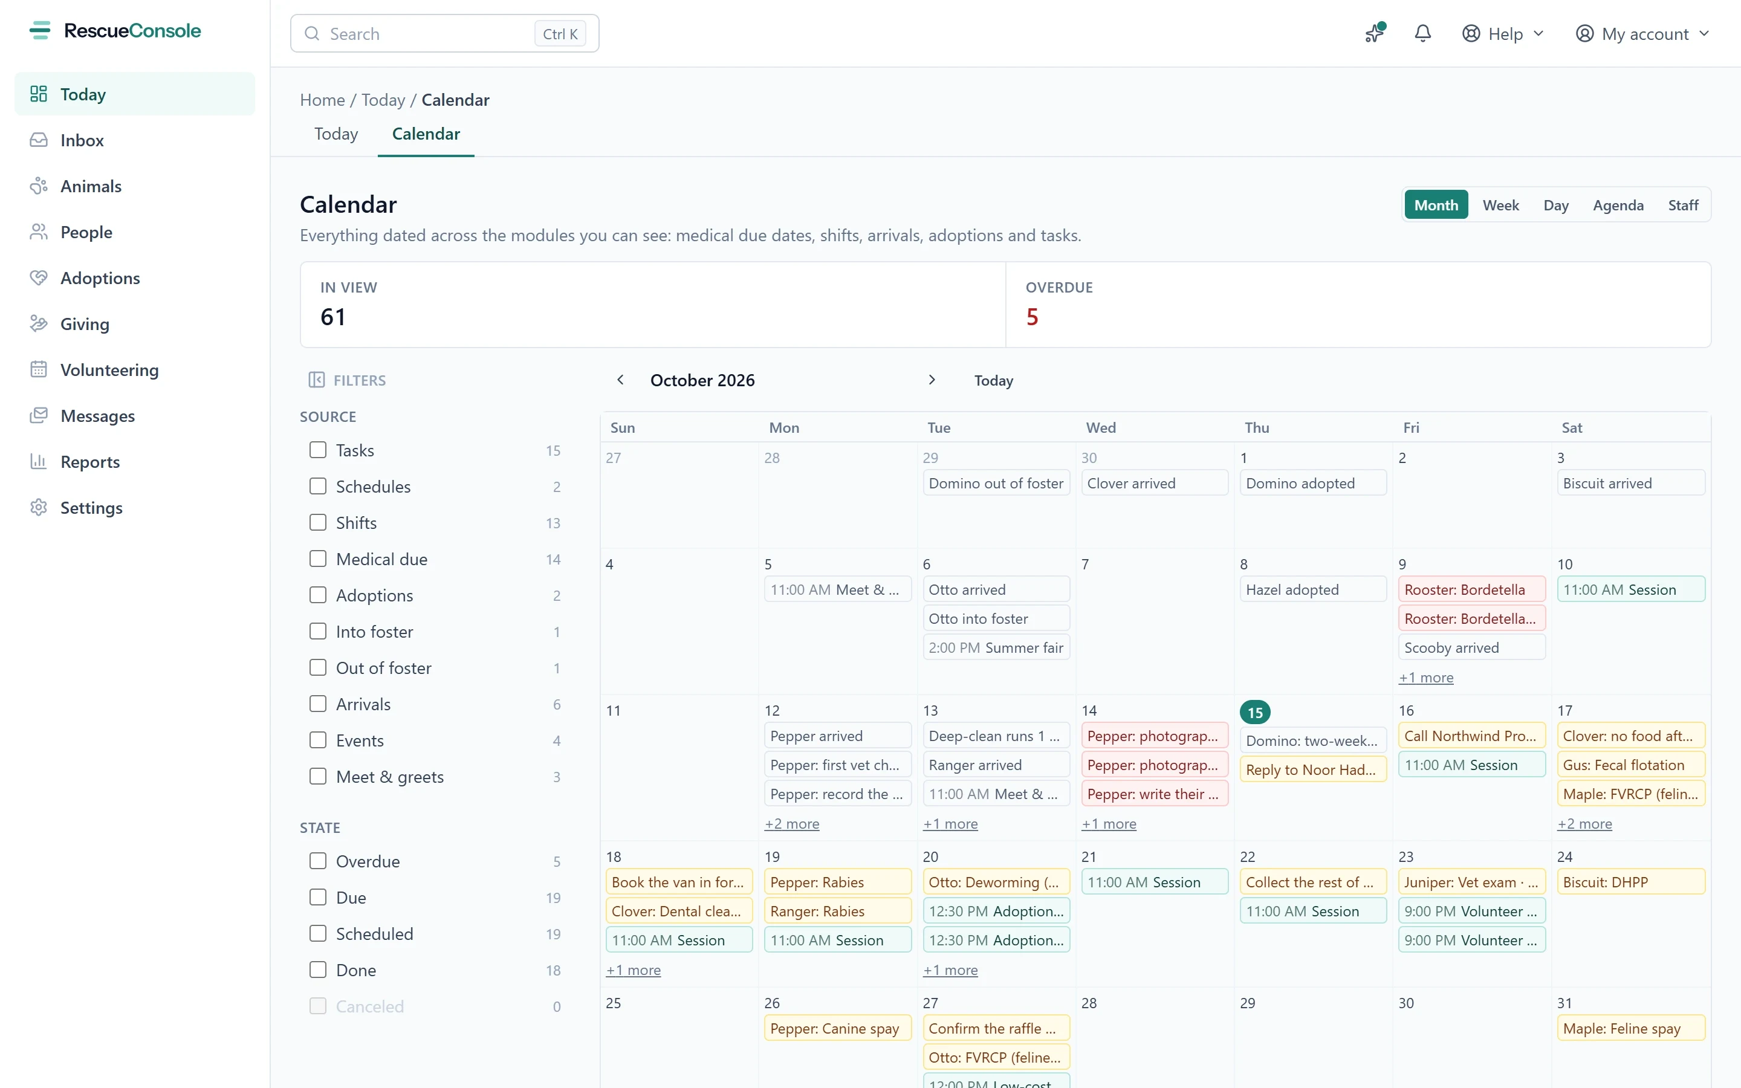This screenshot has width=1741, height=1088.
Task: Show +2 more on October 17
Action: coord(1584,824)
